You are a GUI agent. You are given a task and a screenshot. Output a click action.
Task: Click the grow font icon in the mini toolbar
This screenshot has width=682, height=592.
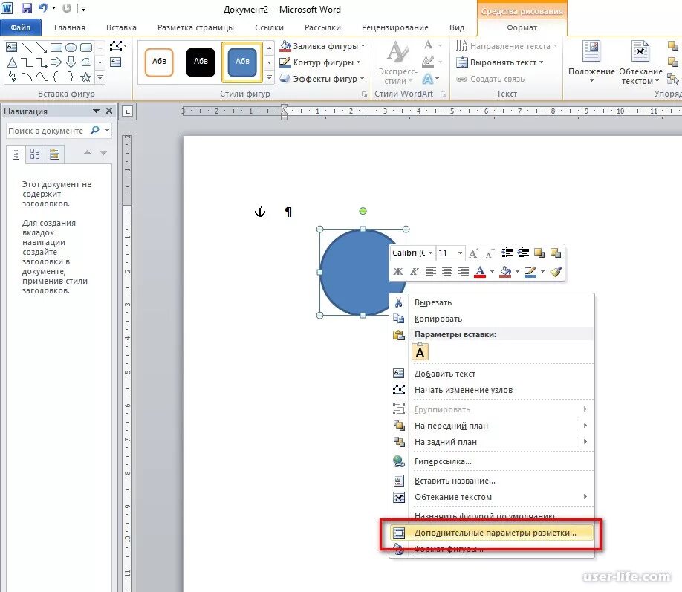(x=474, y=253)
